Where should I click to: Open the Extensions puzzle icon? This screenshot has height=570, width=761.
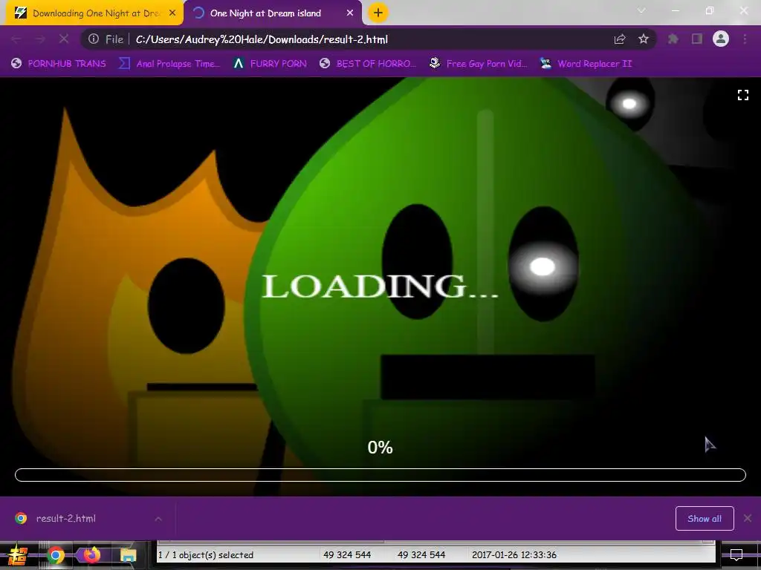[673, 39]
